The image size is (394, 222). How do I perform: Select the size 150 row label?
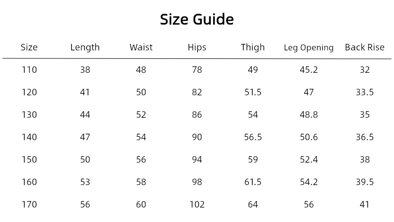tap(29, 160)
